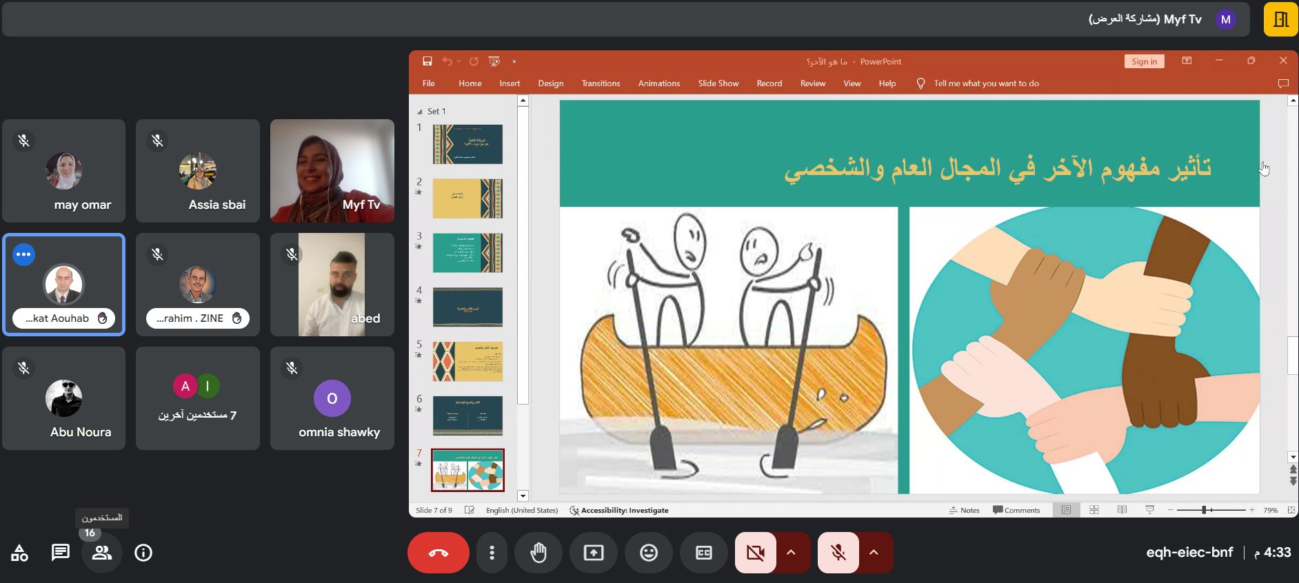Expand the microphone options arrow
This screenshot has height=583, width=1299.
click(x=874, y=553)
